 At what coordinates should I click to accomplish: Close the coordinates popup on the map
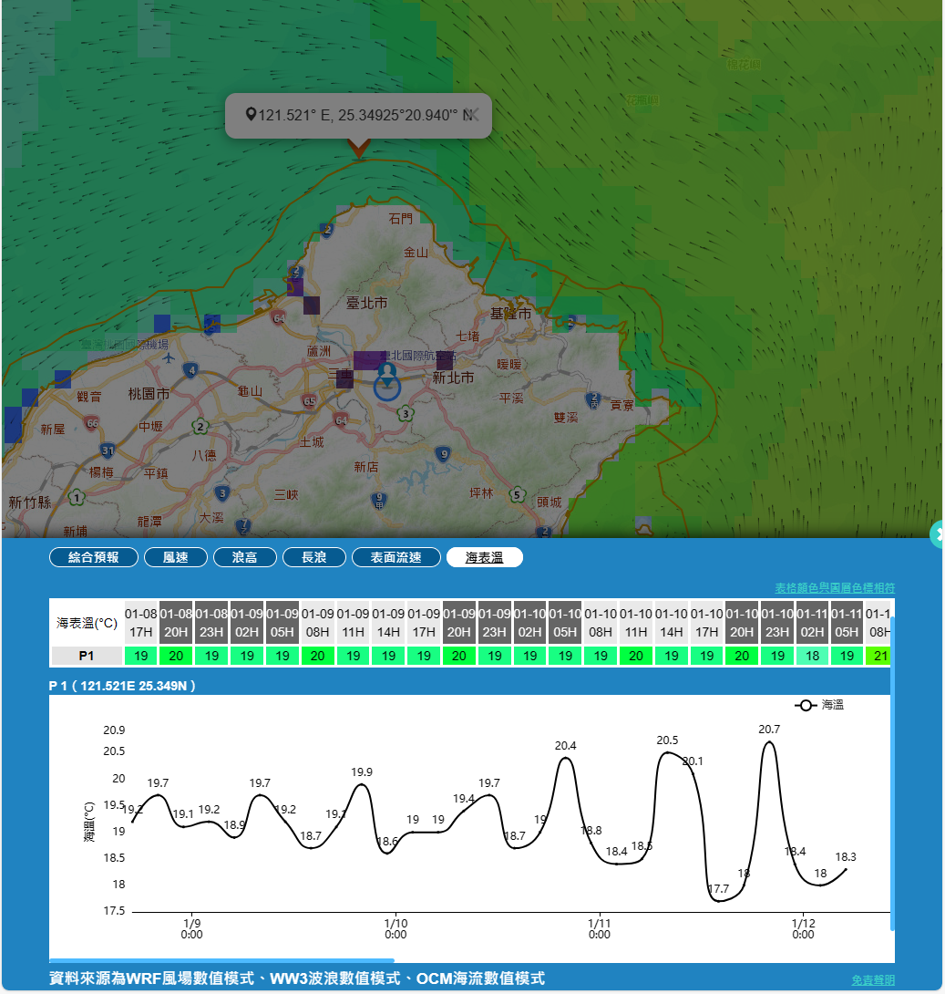click(471, 115)
